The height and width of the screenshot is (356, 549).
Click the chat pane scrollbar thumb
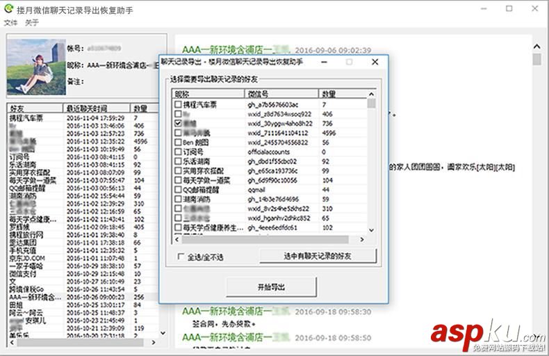[536, 59]
